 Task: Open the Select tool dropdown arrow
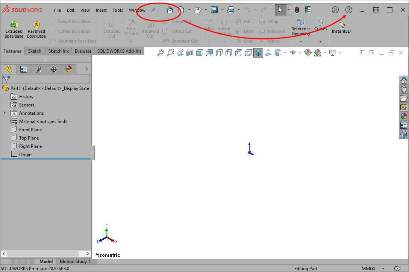pos(288,10)
